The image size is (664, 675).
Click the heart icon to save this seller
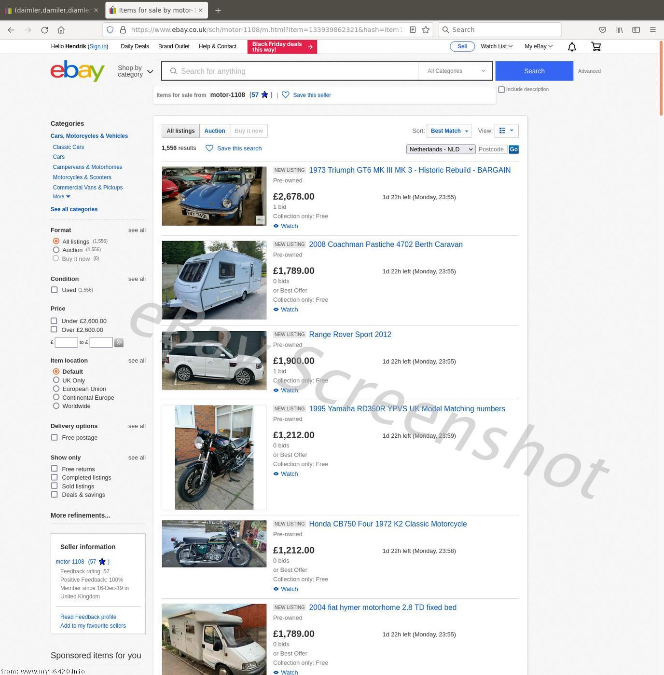(286, 95)
